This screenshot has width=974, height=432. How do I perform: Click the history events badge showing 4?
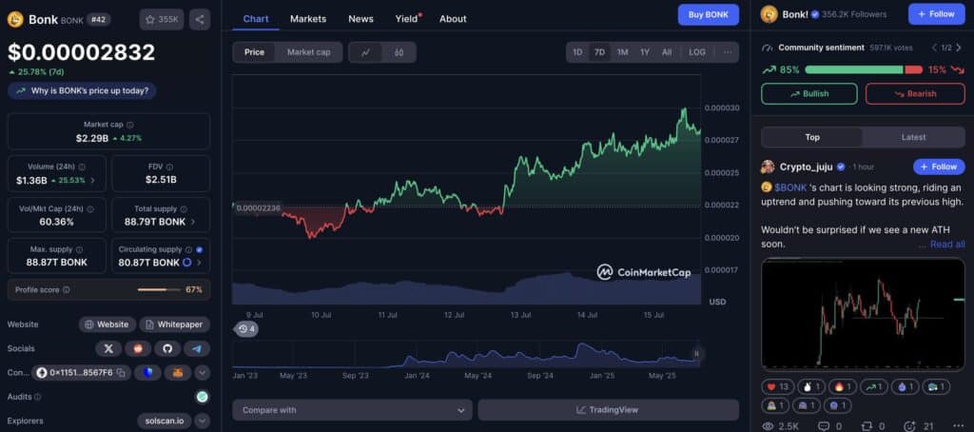246,329
